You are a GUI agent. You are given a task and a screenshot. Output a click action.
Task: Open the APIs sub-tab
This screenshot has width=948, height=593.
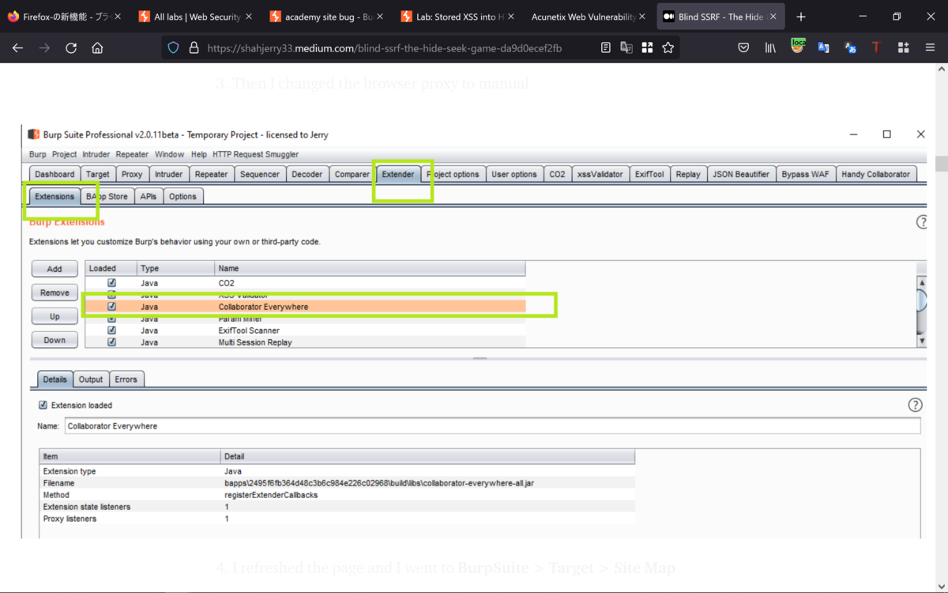(x=149, y=196)
